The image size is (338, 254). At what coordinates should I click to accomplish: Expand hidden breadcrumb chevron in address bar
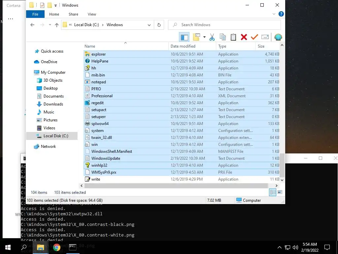(x=70, y=24)
